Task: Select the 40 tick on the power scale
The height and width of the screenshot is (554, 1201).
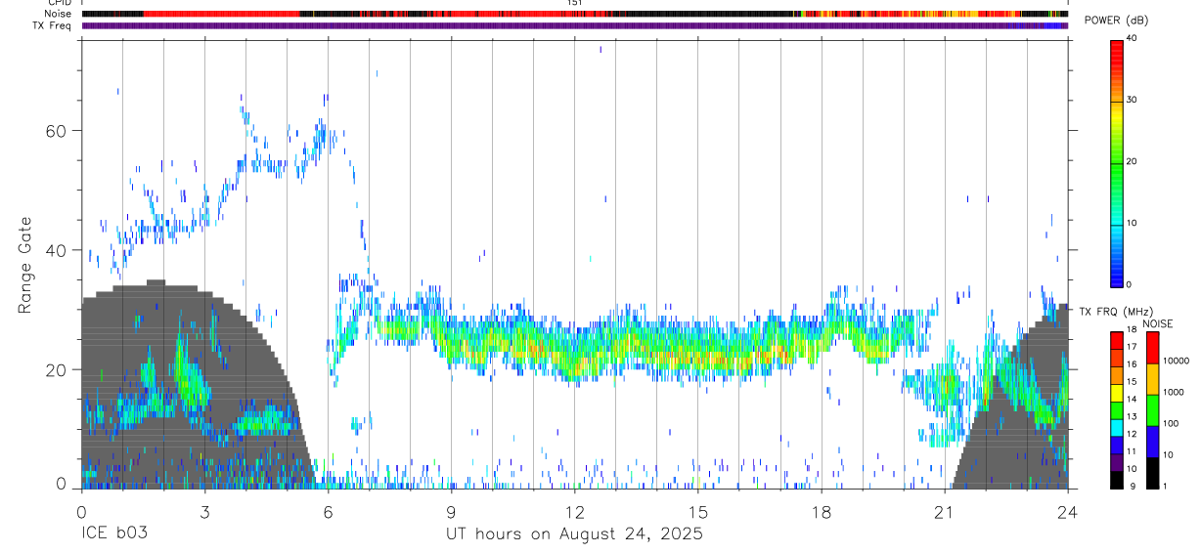Action: click(1131, 39)
